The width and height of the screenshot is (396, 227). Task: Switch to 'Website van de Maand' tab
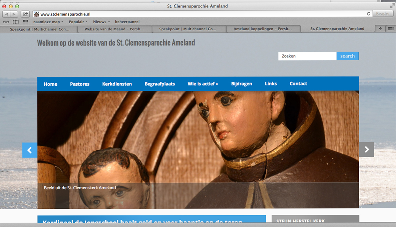114,29
